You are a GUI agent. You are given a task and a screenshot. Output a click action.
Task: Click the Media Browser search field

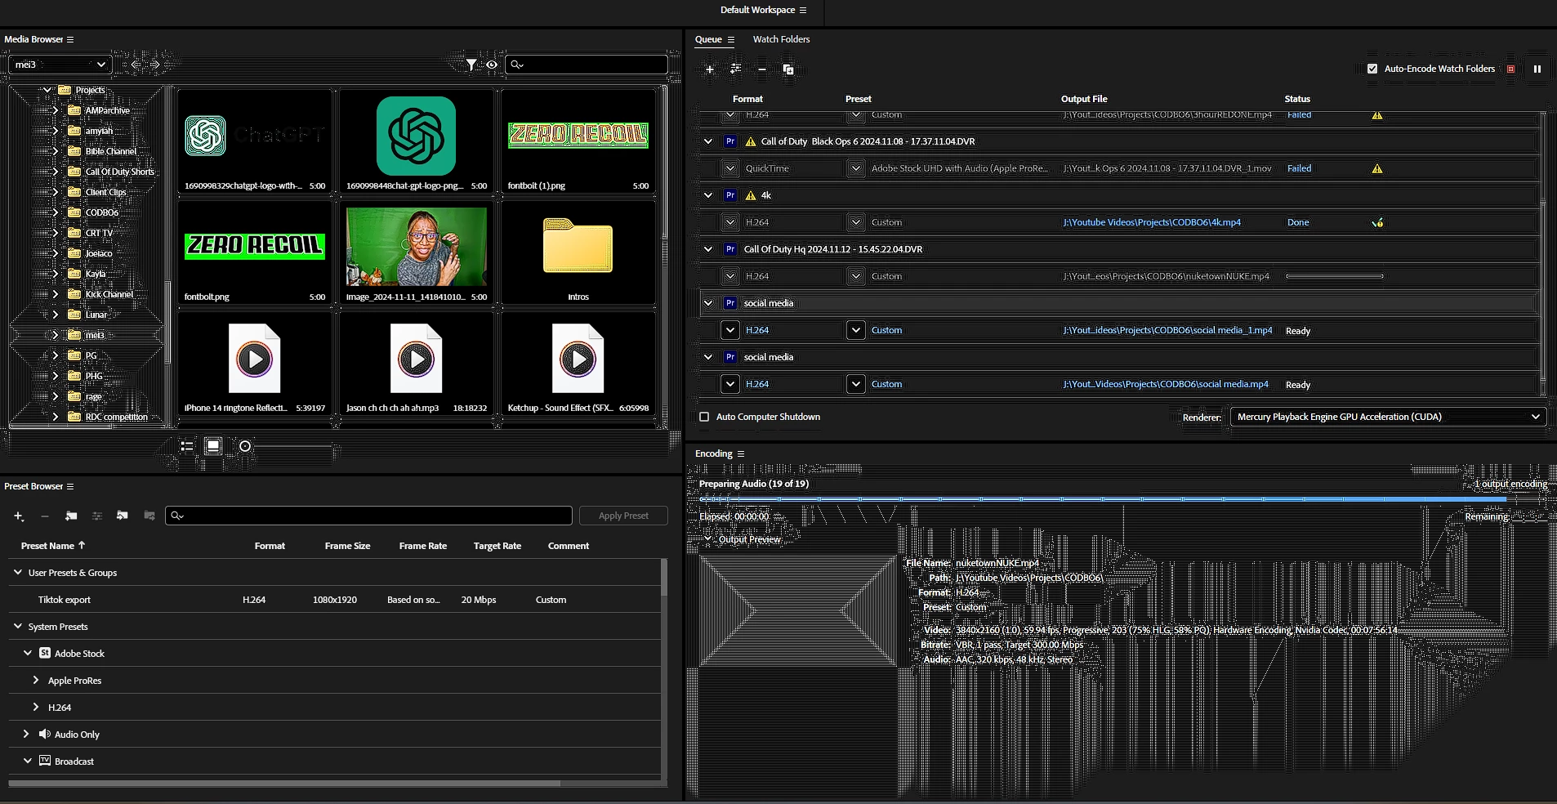click(x=587, y=65)
